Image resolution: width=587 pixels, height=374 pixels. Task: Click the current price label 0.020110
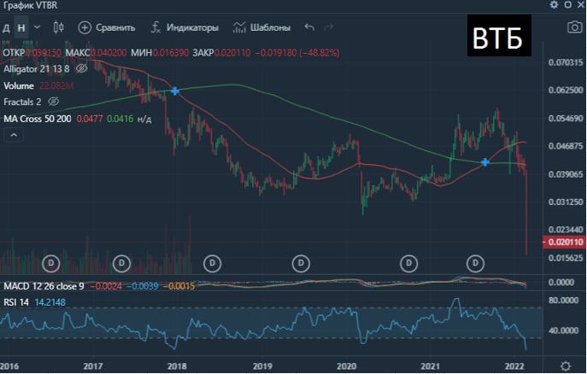[x=564, y=242]
